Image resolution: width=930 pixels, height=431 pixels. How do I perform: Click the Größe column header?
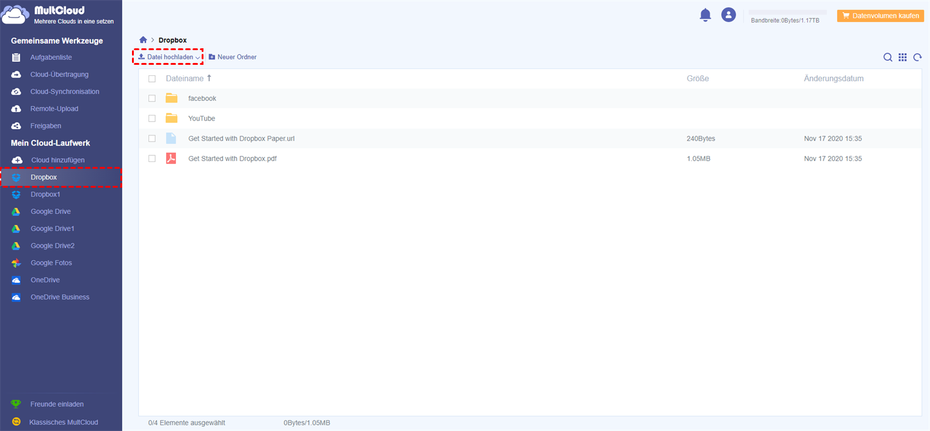click(698, 79)
